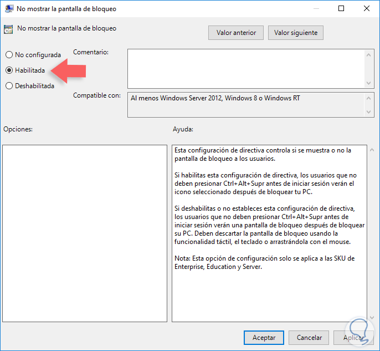The height and width of the screenshot is (351, 380).
Task: Click the 'Al menos Windows Server 2012' text
Action: tap(215, 98)
